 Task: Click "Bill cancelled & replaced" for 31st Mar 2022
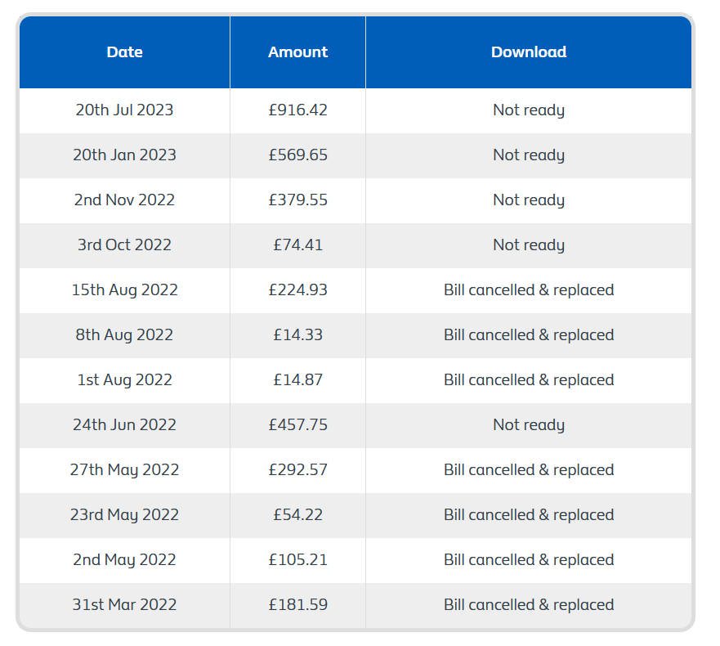pyautogui.click(x=528, y=605)
